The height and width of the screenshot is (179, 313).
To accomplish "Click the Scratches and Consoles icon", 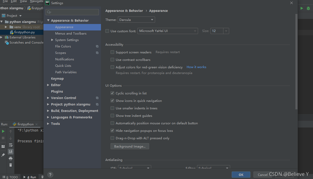I will point(7,43).
